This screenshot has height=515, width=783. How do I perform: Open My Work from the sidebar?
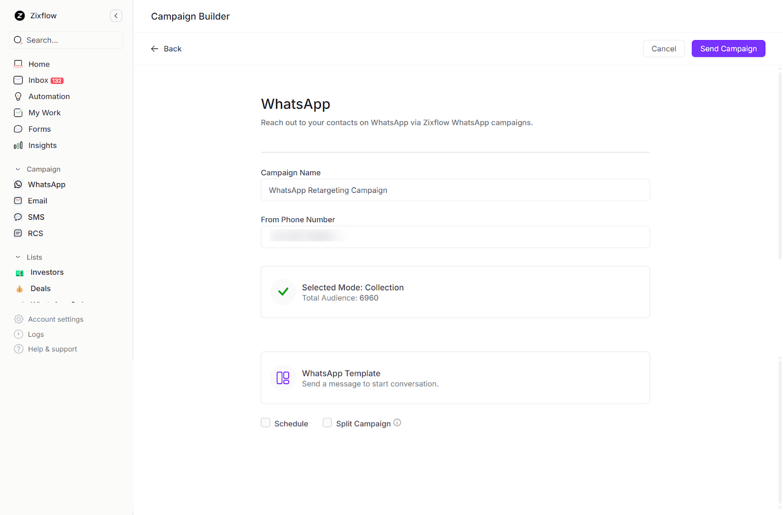point(44,113)
